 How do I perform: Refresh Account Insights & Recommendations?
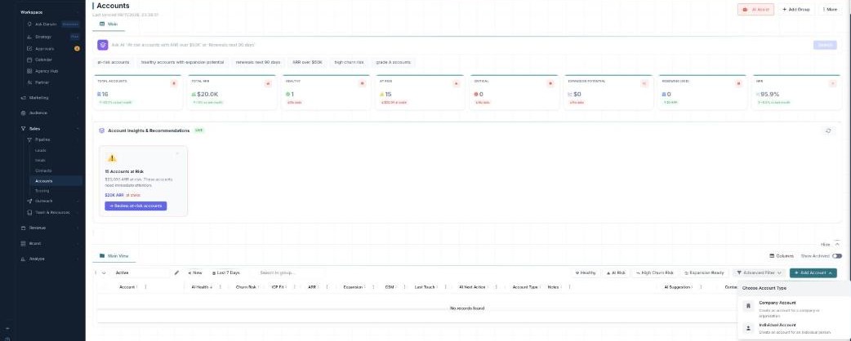click(827, 131)
